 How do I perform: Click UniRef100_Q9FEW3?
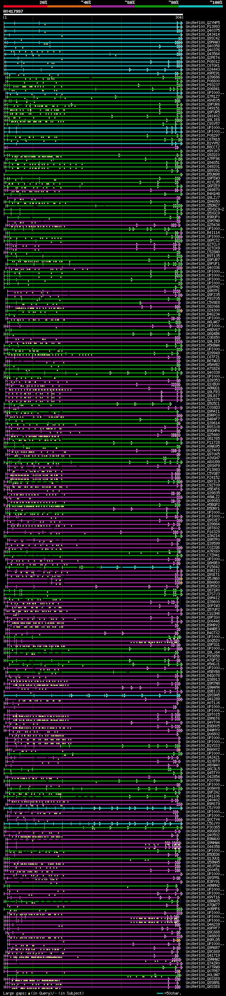(203, 178)
